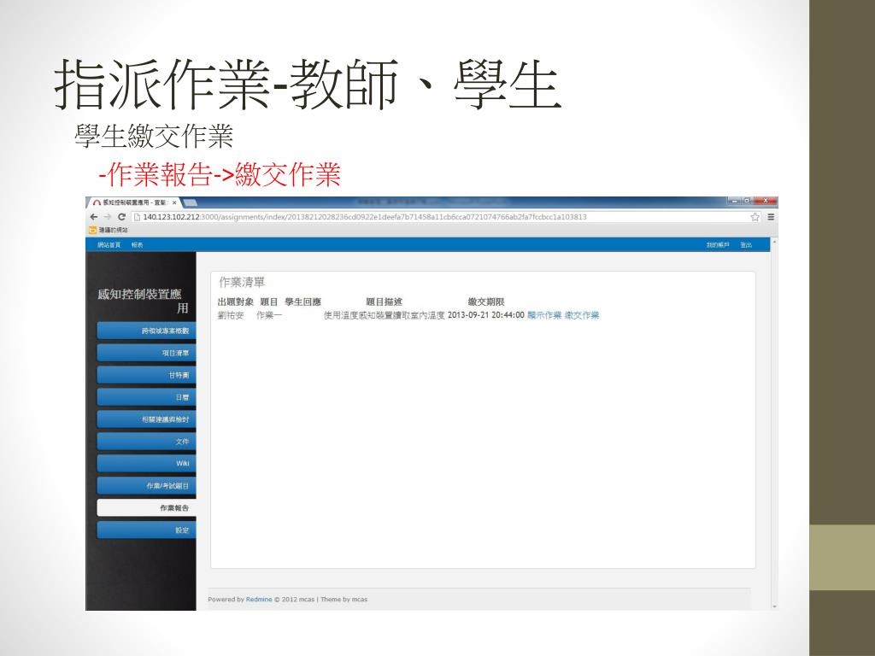Click the 登出 logout link
Screen dimensions: 875x656
pos(746,245)
